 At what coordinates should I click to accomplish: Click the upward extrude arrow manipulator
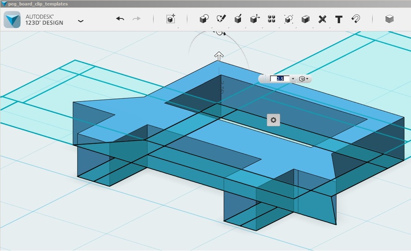(x=219, y=55)
